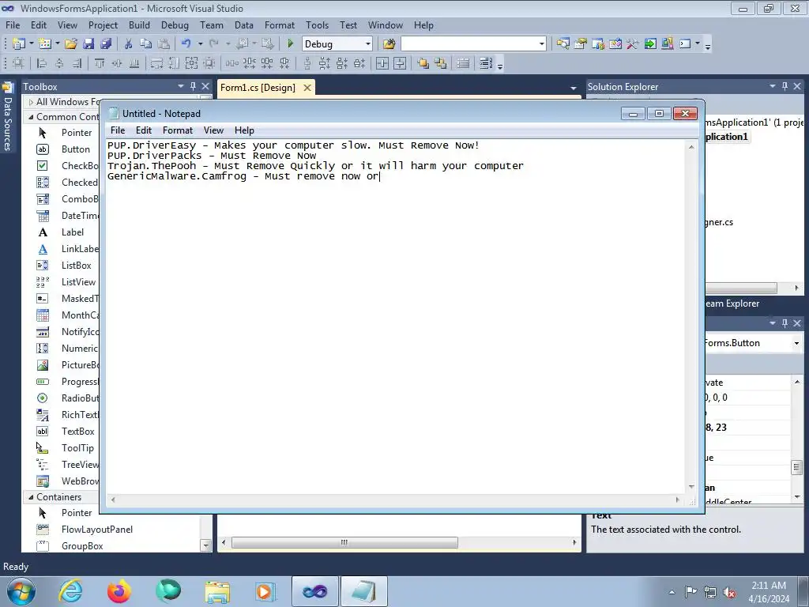Show hidden tray icons arrow
The image size is (809, 607).
tap(672, 592)
